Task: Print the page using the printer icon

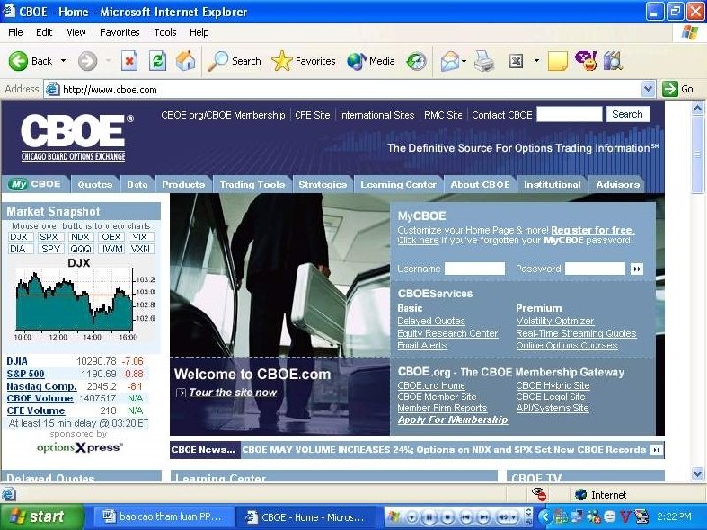Action: [x=484, y=61]
